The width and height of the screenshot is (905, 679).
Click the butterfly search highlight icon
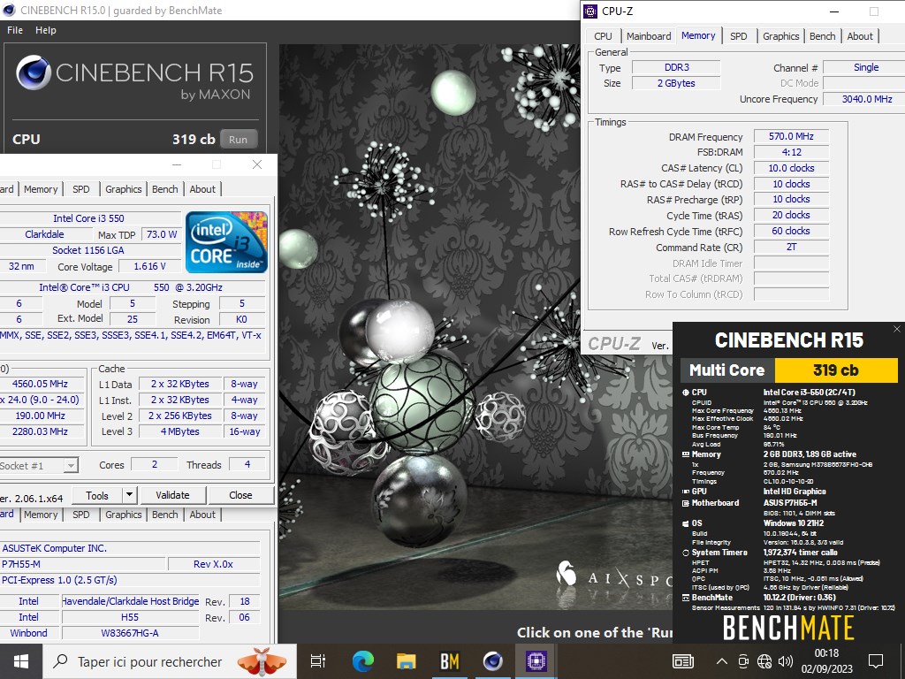262,661
